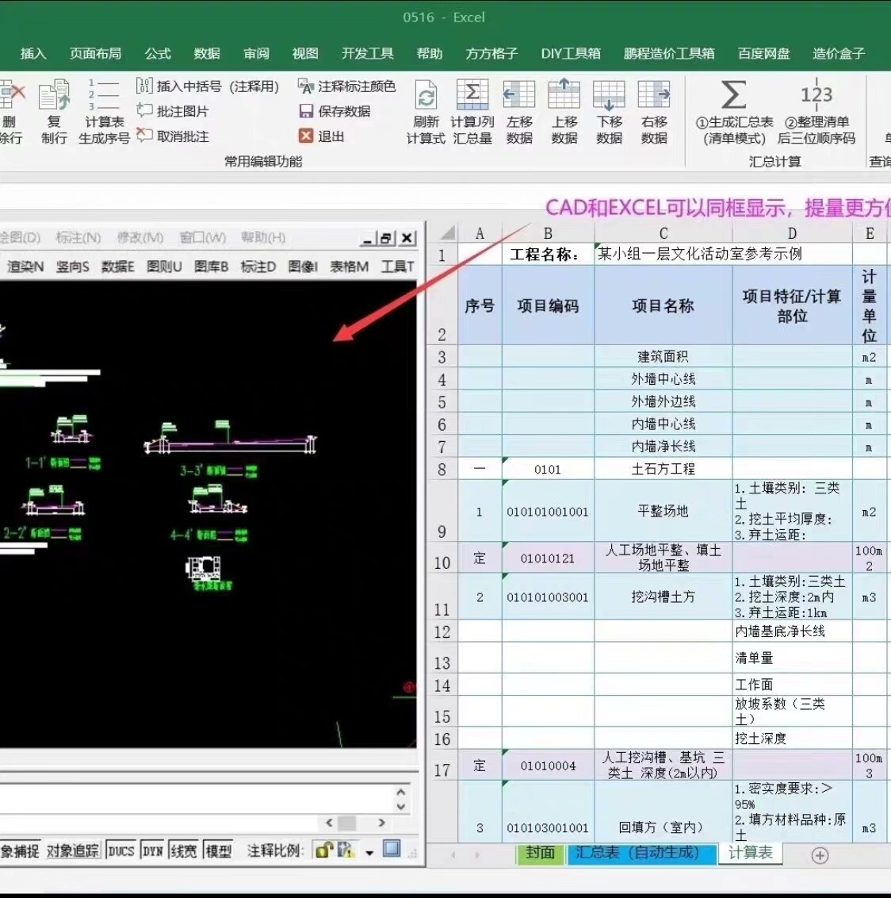Image resolution: width=891 pixels, height=898 pixels.
Task: Open the 图库B menu in CAD
Action: (x=211, y=267)
